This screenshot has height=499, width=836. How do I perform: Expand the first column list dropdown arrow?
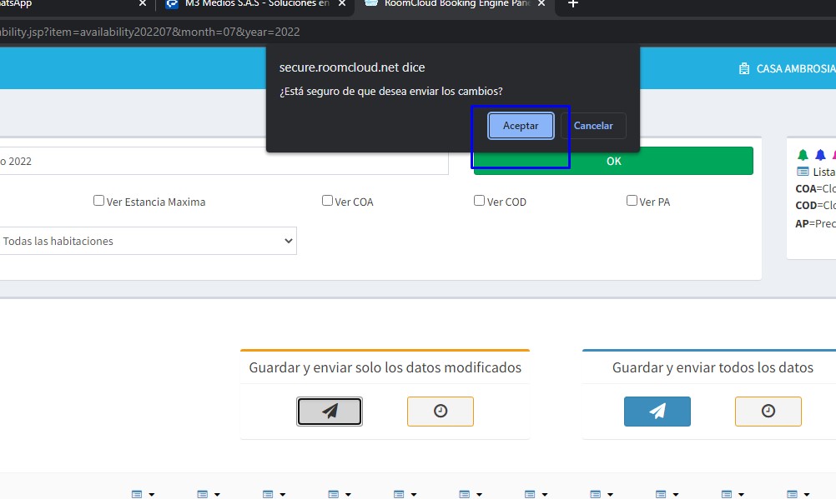pos(152,494)
